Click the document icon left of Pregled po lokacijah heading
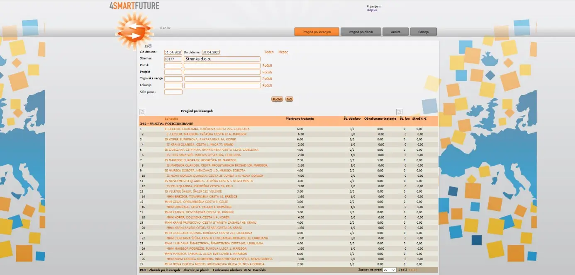This screenshot has width=575, height=275. 142,112
